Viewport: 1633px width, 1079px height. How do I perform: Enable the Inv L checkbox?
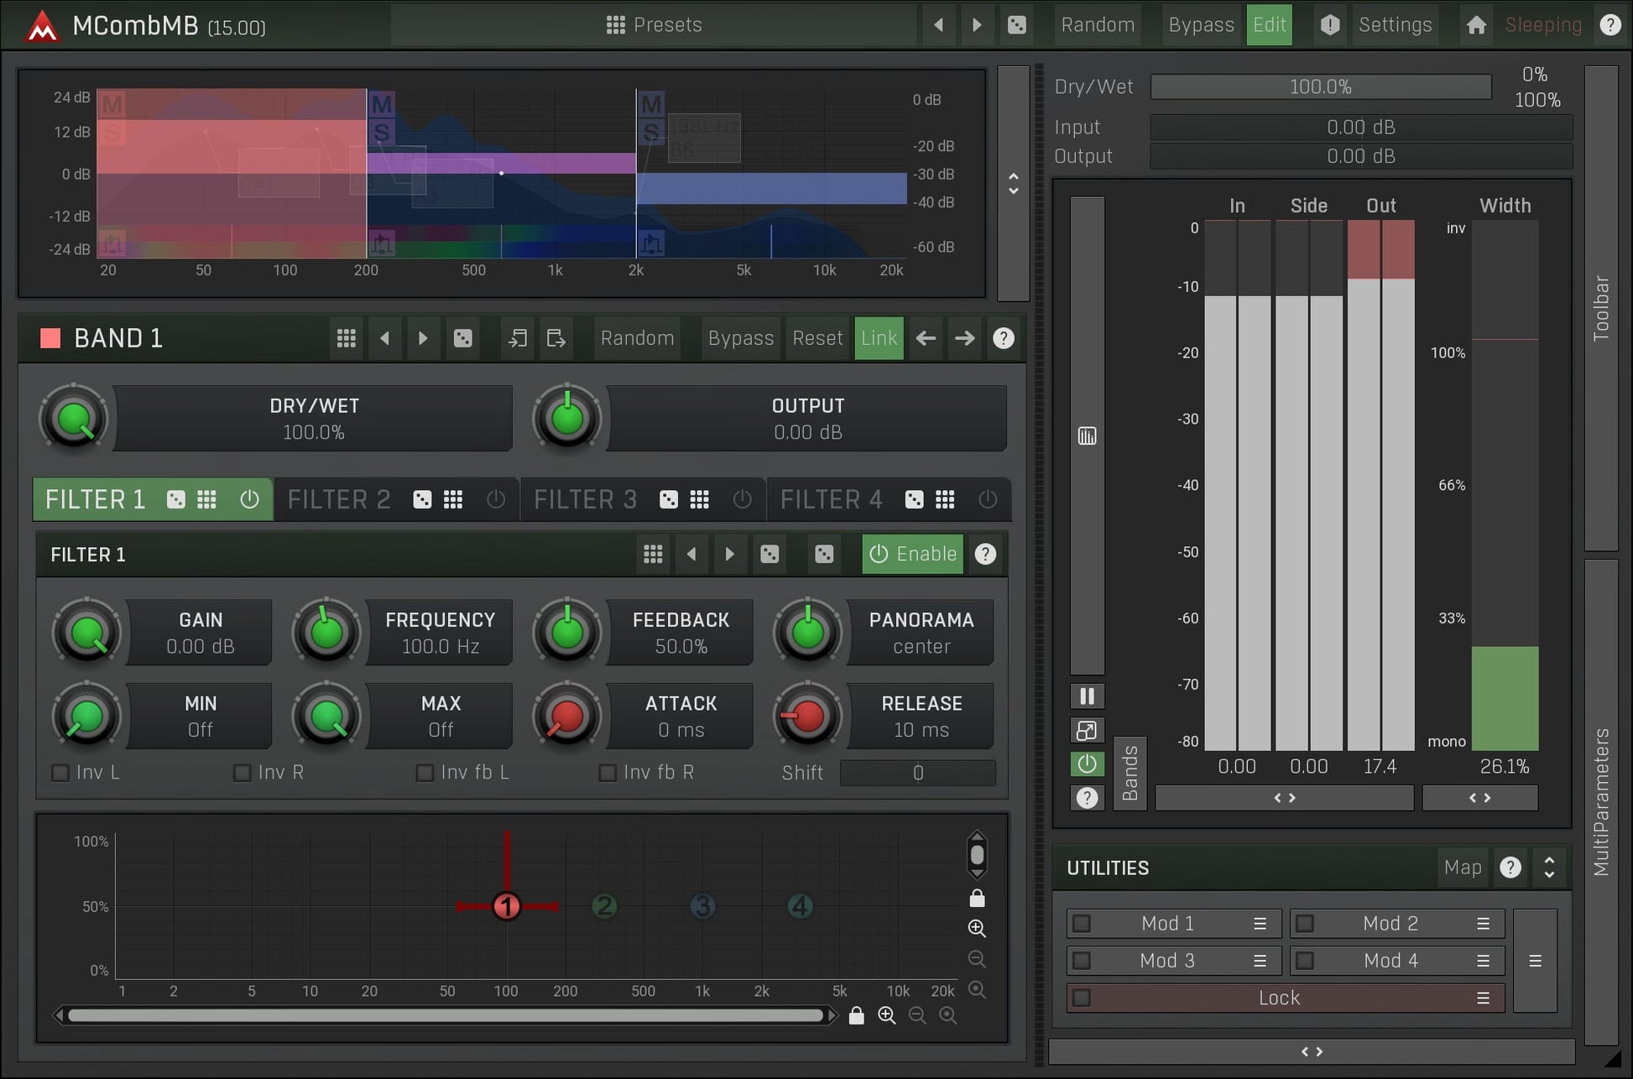coord(60,772)
